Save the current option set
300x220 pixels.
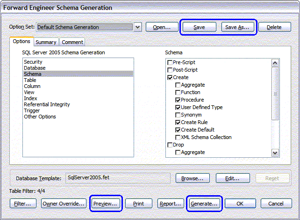click(200, 27)
